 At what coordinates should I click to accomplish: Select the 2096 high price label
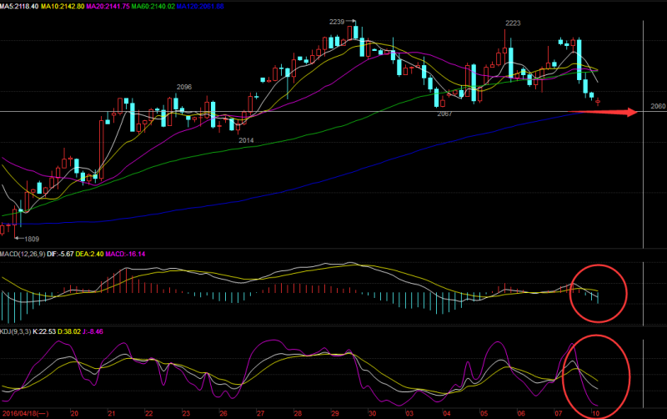tap(184, 87)
